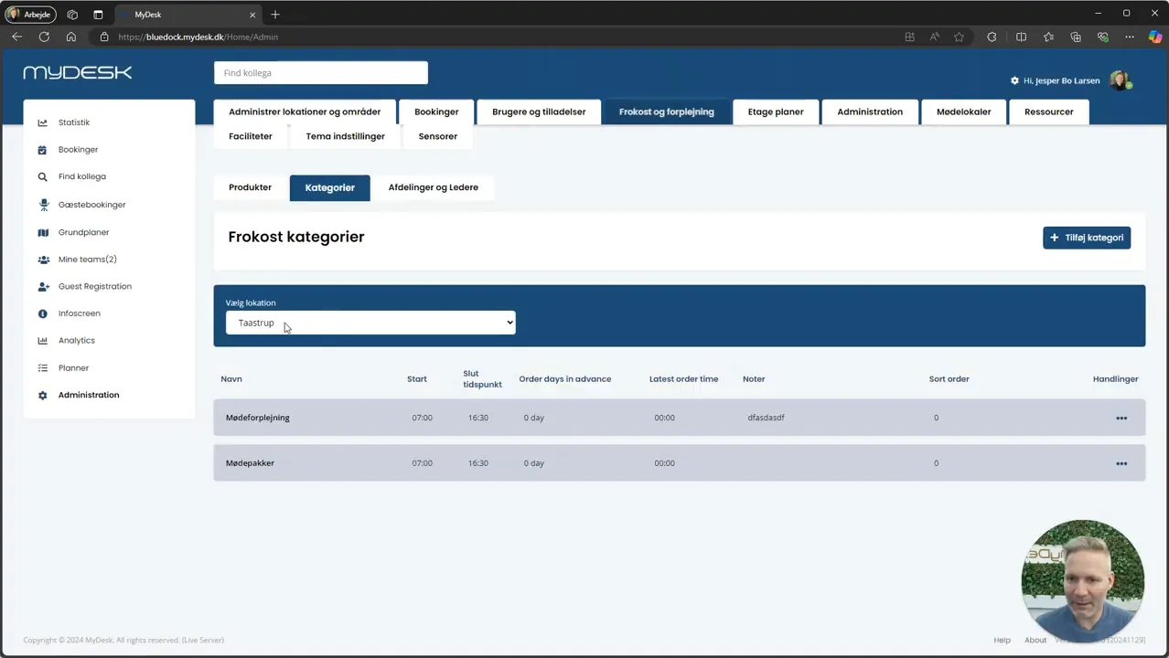The height and width of the screenshot is (658, 1169).
Task: Focus the browser address bar
Action: point(494,37)
